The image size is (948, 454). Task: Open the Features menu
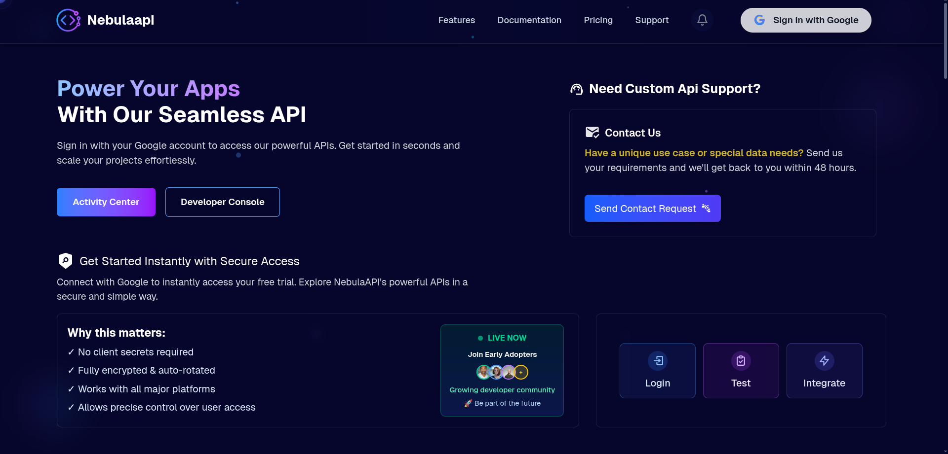coord(456,20)
